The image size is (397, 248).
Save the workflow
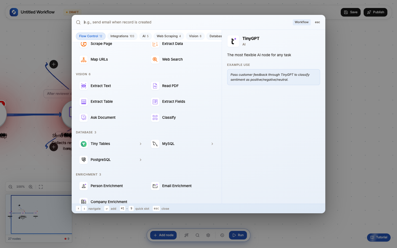351,12
